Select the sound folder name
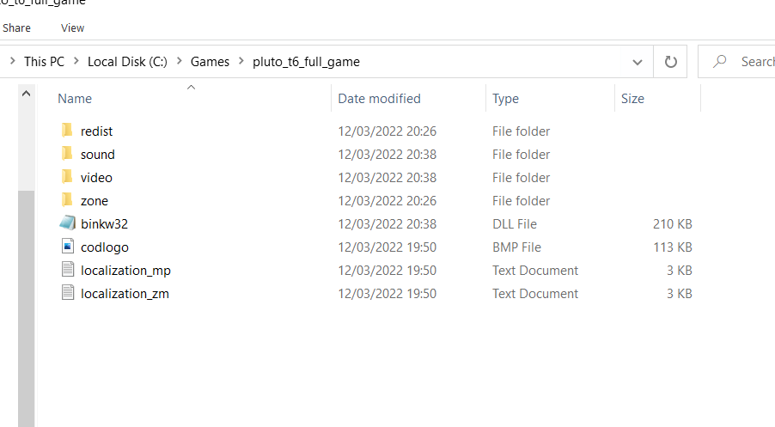This screenshot has height=427, width=775. coord(97,154)
